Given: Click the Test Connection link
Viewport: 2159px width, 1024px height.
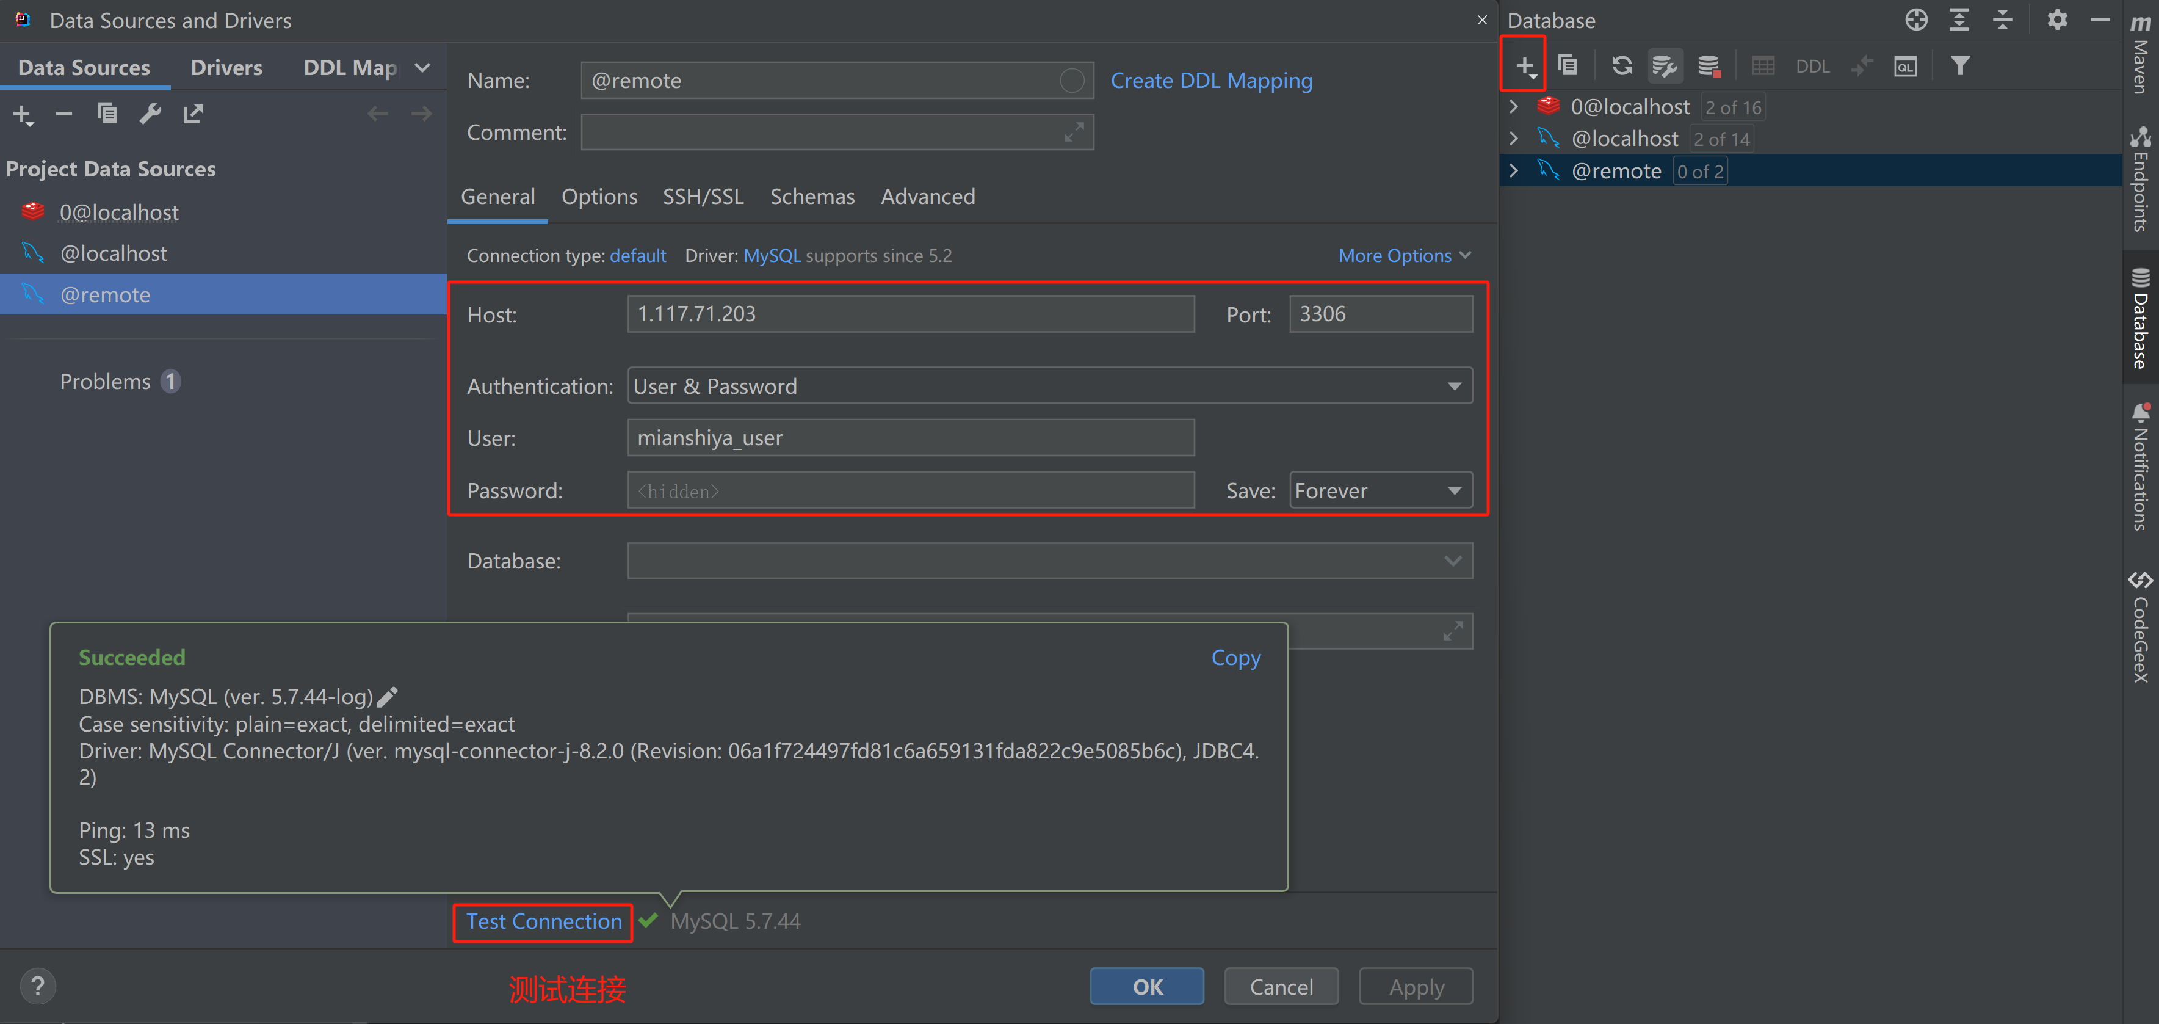Looking at the screenshot, I should click(543, 921).
